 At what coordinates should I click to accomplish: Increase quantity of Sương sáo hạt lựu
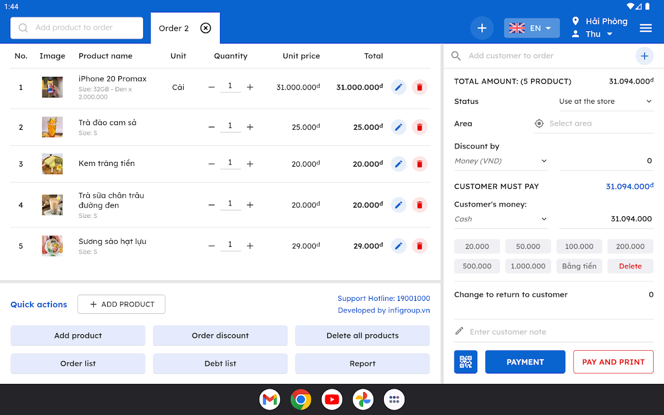click(250, 246)
